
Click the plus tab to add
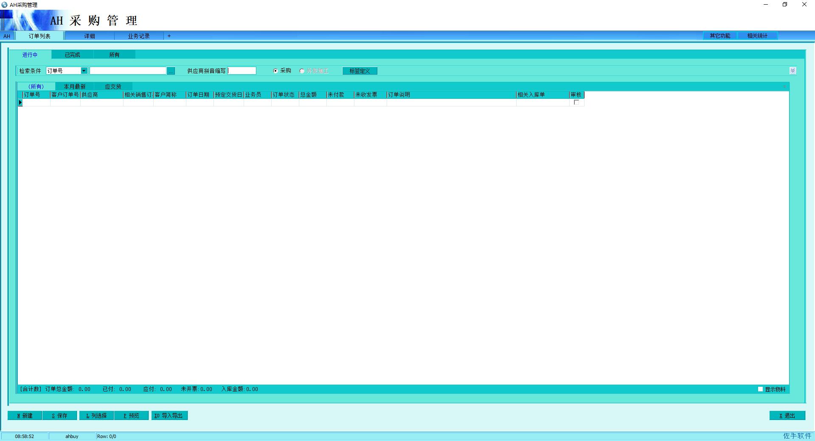tap(169, 36)
